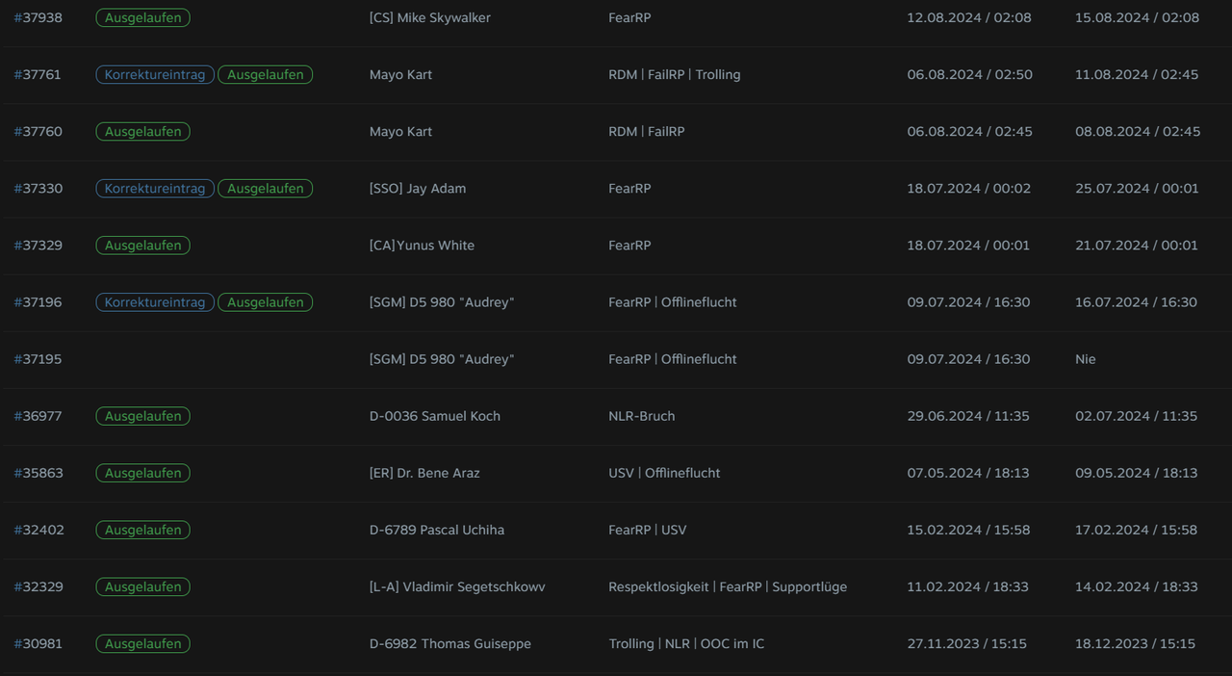Viewport: 1232px width, 676px height.
Task: Click Ausgelaufen badge on row #37760
Action: [142, 131]
